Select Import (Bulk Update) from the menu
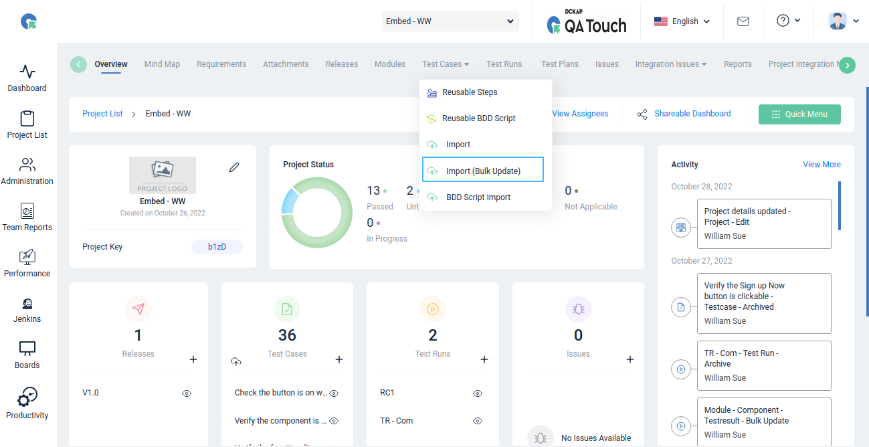Image resolution: width=869 pixels, height=447 pixels. point(483,170)
